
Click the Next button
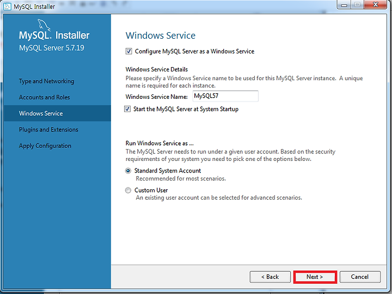[x=315, y=277]
